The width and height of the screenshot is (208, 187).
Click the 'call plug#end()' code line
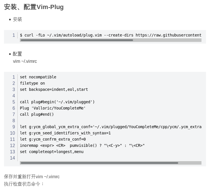[x=37, y=114]
